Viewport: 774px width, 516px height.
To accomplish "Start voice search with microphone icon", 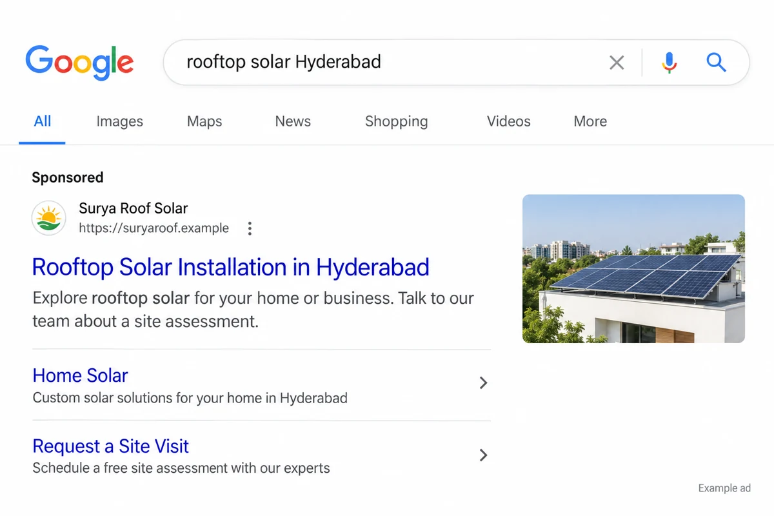I will [670, 63].
